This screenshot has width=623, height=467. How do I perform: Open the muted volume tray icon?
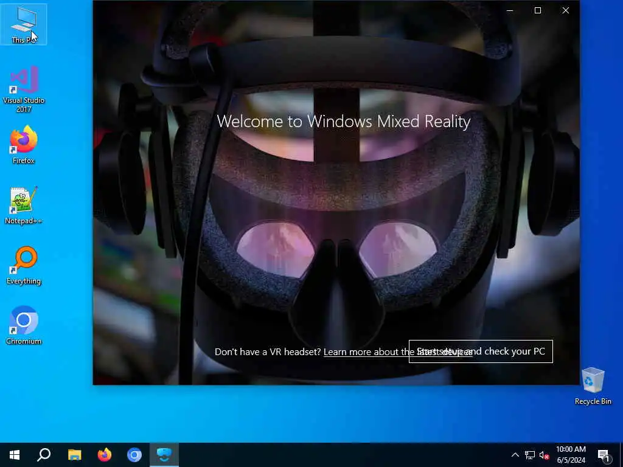[x=544, y=455]
